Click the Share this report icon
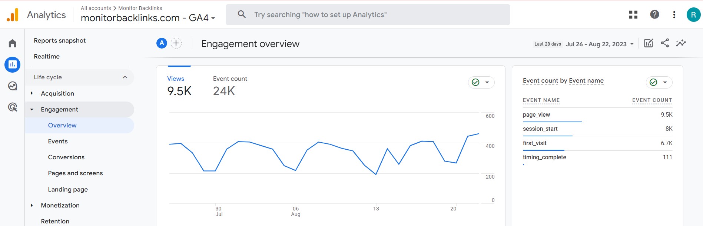Screen dimensions: 703x226 click(x=664, y=43)
